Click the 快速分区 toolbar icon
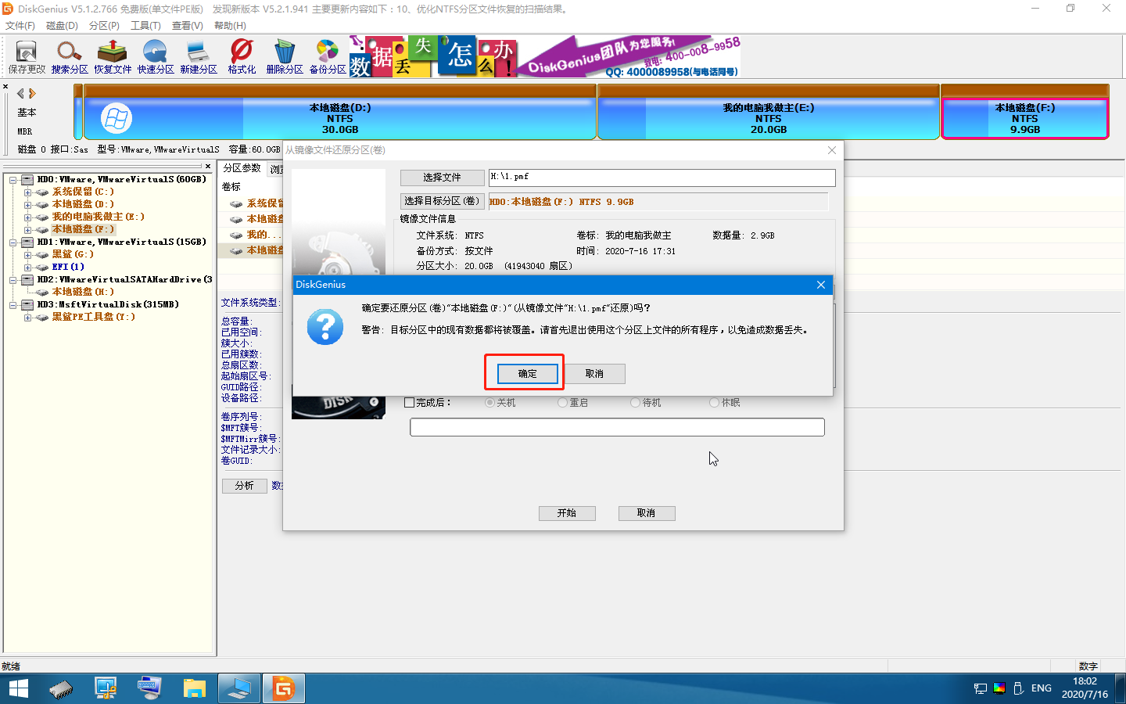Viewport: 1126px width, 704px height. tap(156, 57)
